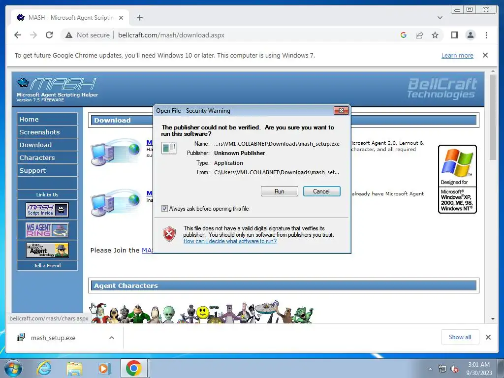Open Internet Explorer from taskbar

point(44,368)
